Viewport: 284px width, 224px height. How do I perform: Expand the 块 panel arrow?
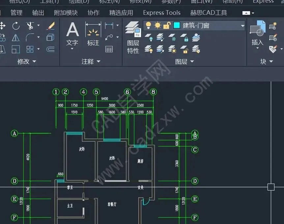point(271,61)
